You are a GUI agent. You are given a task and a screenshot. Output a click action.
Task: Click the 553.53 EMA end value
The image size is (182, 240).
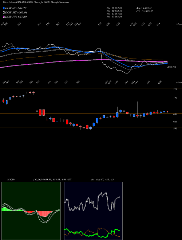172,67
